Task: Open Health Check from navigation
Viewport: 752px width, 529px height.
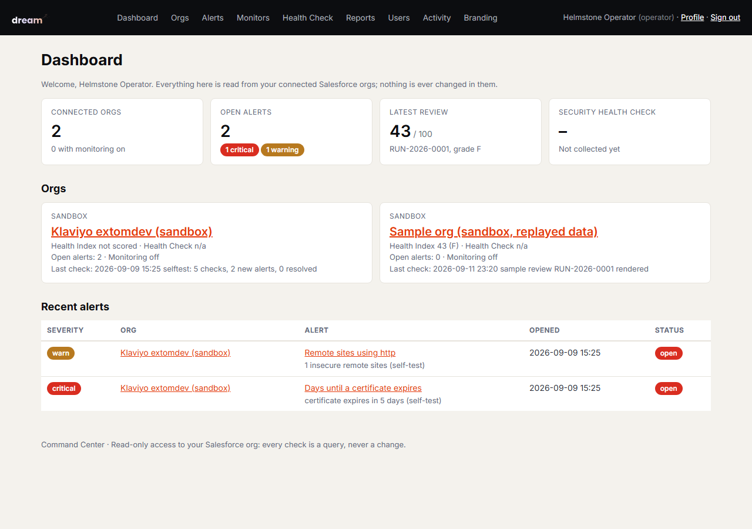Action: [x=308, y=18]
